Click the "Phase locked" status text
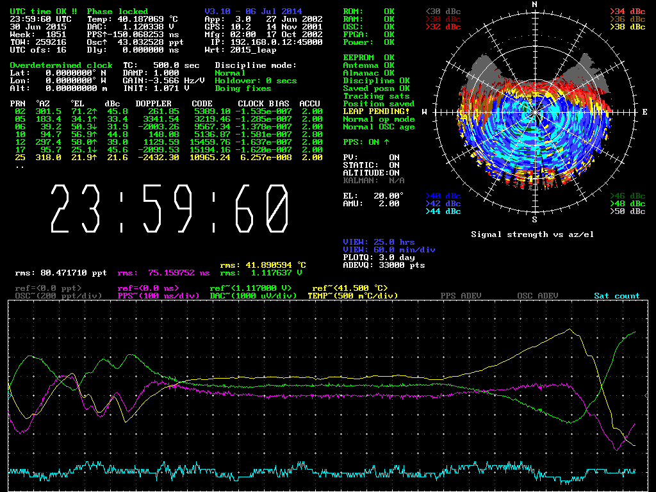Image resolution: width=656 pixels, height=492 pixels. (118, 12)
